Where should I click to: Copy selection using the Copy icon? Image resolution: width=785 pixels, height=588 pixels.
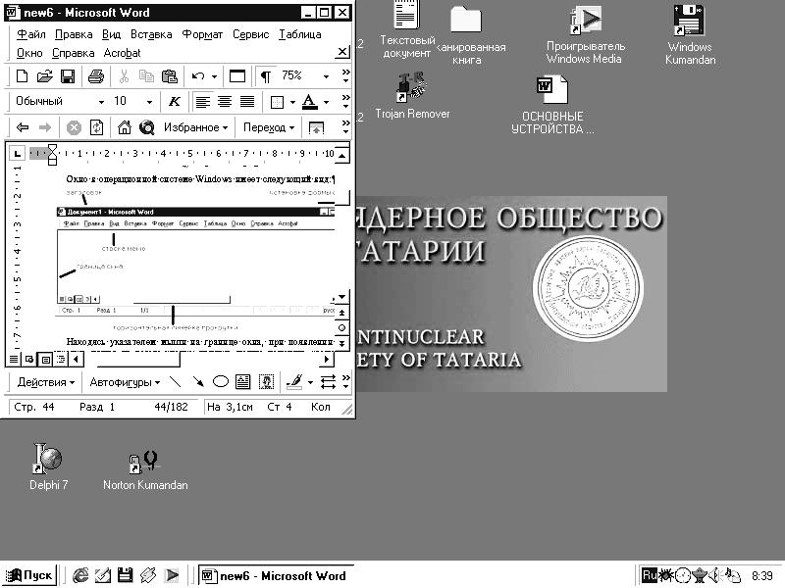point(146,76)
